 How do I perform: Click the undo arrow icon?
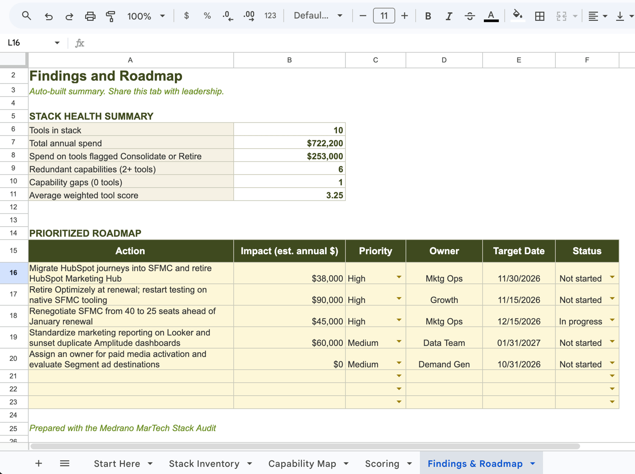[48, 16]
